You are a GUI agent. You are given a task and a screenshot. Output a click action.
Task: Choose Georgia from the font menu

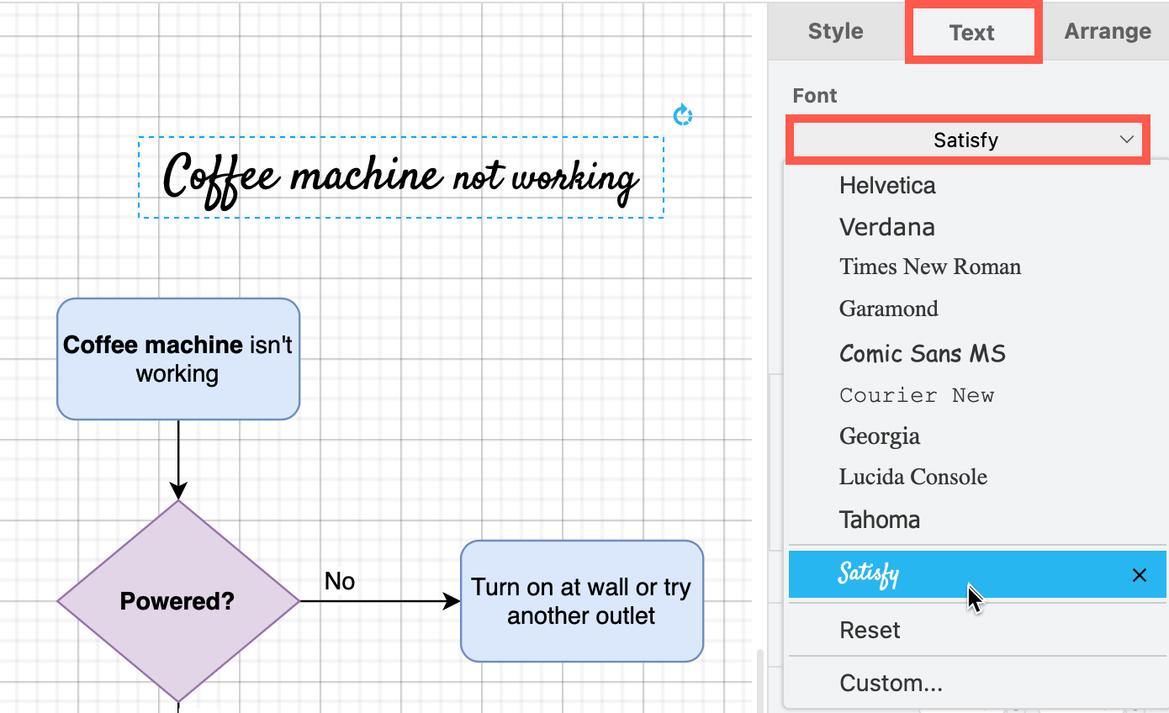tap(880, 436)
